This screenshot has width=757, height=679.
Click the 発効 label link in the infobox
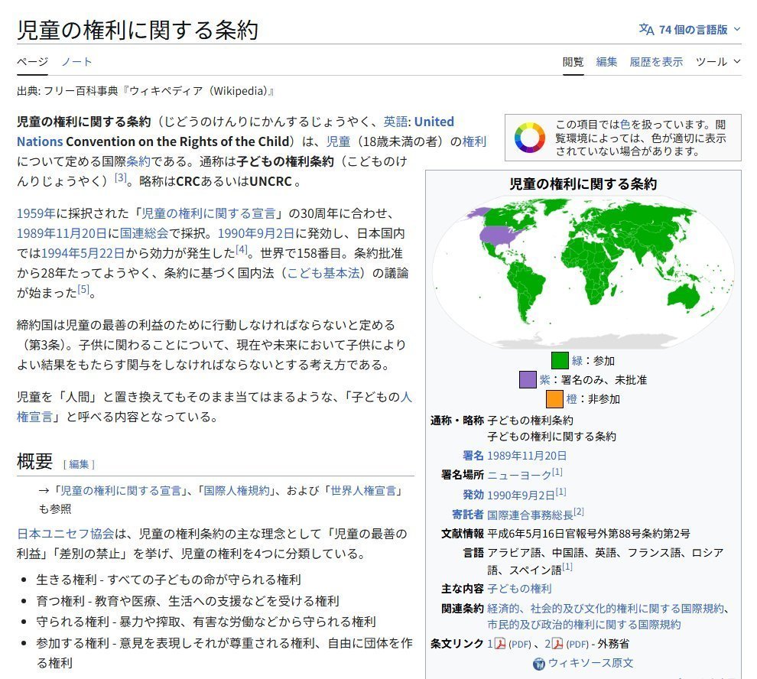click(473, 495)
